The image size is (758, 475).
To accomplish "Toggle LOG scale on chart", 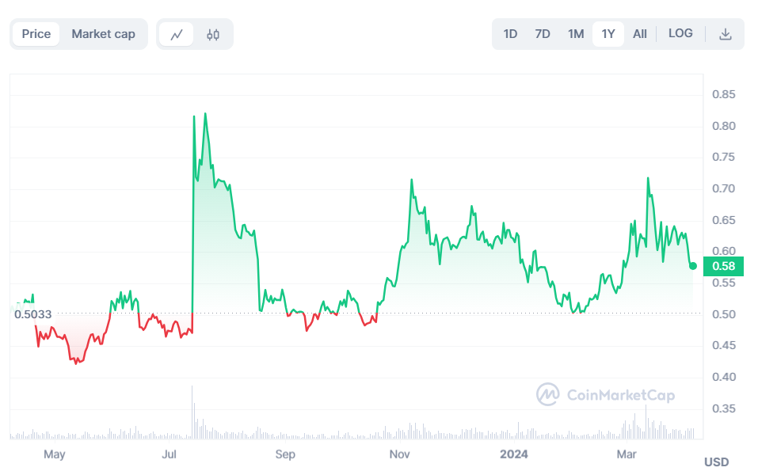I will [x=680, y=33].
